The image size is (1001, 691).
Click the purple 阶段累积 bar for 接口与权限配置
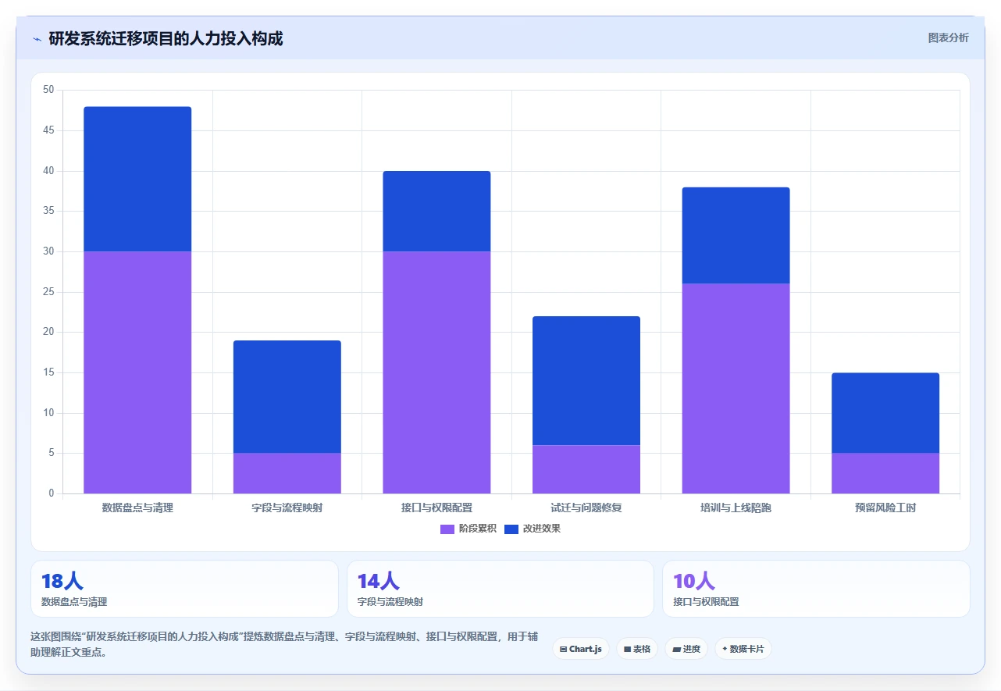(x=436, y=372)
